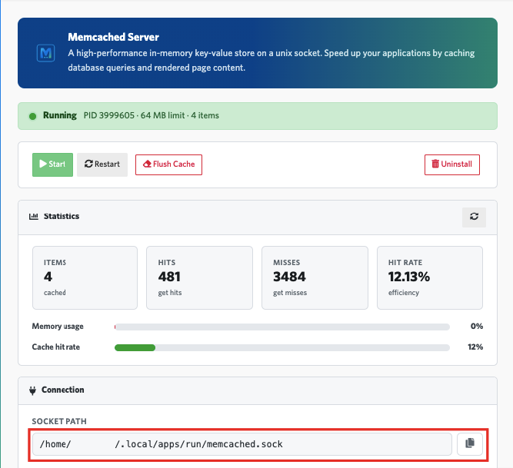The width and height of the screenshot is (513, 468).
Task: Click the 'Cache hit rate' label
Action: point(56,347)
